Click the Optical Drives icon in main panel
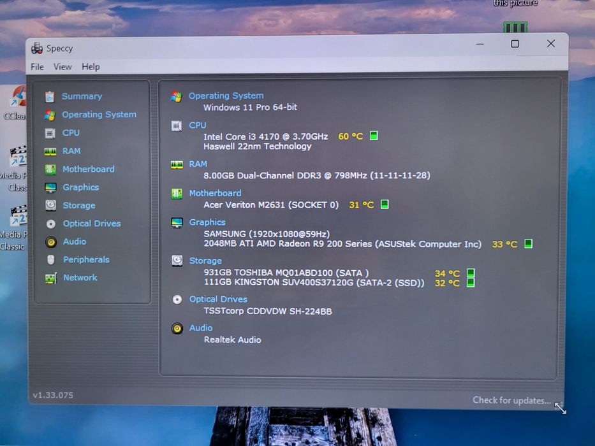 tap(177, 299)
